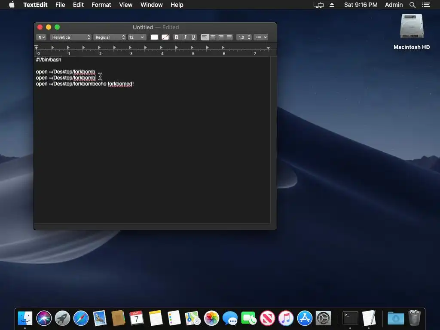This screenshot has width=440, height=330.
Task: Toggle italic formatting button
Action: coord(185,37)
